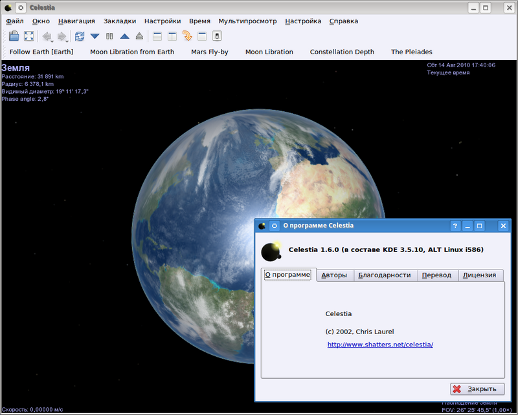Open the Справка menu

pos(344,21)
